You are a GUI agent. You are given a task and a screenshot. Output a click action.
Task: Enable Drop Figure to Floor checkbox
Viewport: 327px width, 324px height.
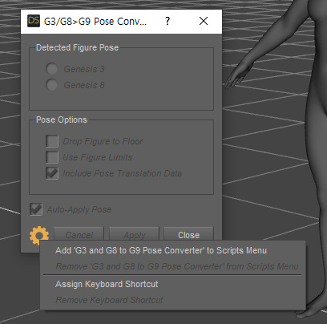tap(52, 141)
